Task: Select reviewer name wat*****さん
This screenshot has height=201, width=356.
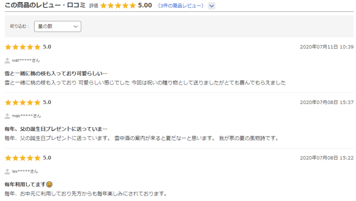Action: click(26, 60)
